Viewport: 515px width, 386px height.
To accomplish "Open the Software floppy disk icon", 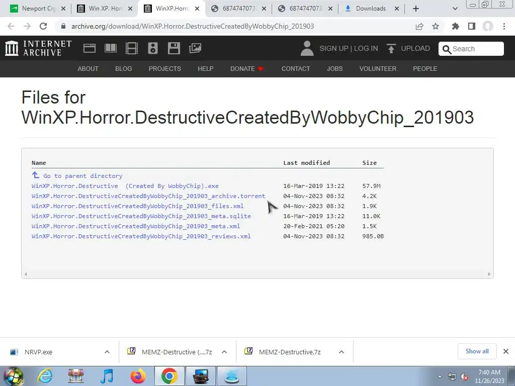I will click(x=174, y=48).
